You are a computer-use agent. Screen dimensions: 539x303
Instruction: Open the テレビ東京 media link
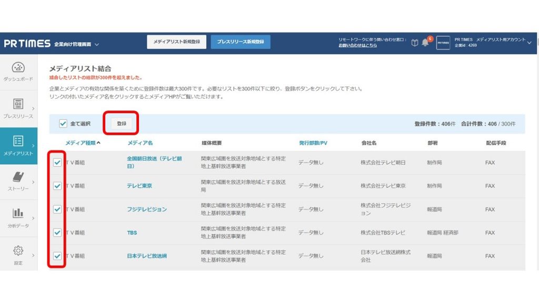tap(139, 186)
